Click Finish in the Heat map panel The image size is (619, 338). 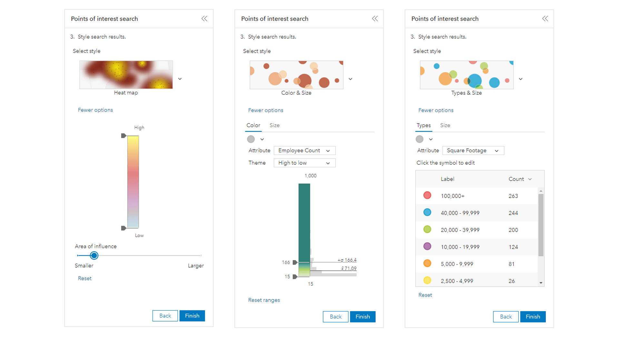pos(192,316)
